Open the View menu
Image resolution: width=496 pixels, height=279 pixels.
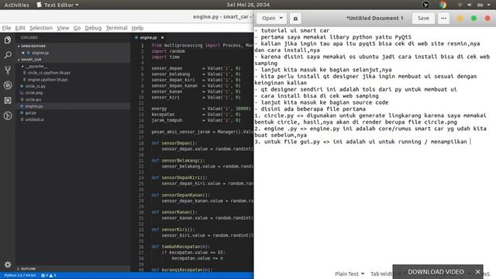pyautogui.click(x=63, y=28)
